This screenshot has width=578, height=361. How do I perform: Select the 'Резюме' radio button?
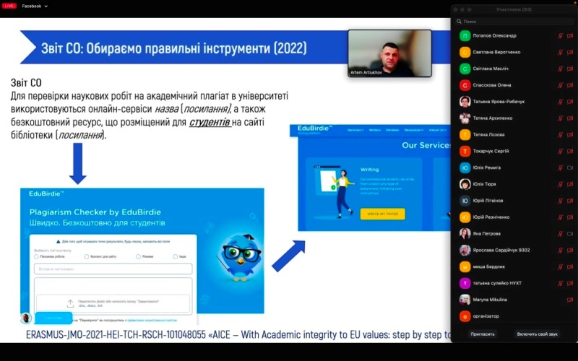coord(138,256)
